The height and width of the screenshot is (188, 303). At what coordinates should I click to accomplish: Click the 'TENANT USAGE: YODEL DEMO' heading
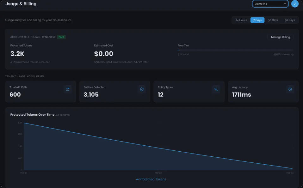click(25, 76)
